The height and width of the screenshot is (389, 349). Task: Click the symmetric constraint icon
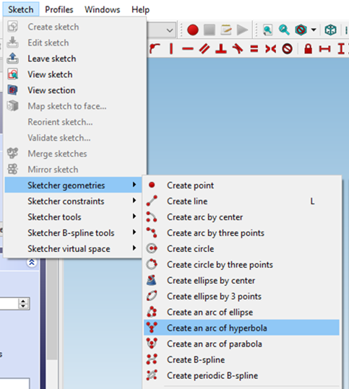click(x=270, y=49)
